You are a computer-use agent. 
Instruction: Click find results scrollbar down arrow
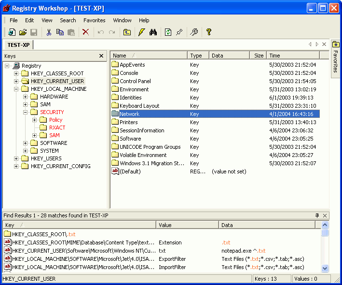pos(325,268)
